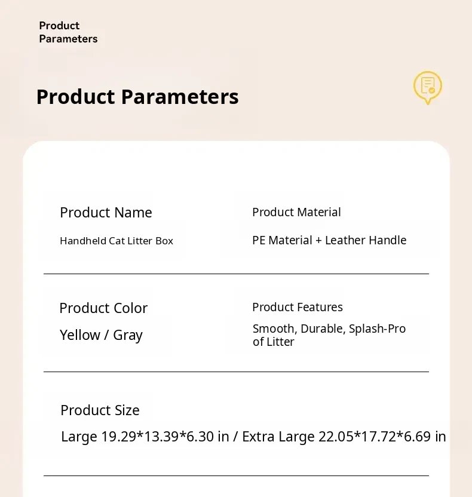Select the "Product Features" label

point(298,307)
